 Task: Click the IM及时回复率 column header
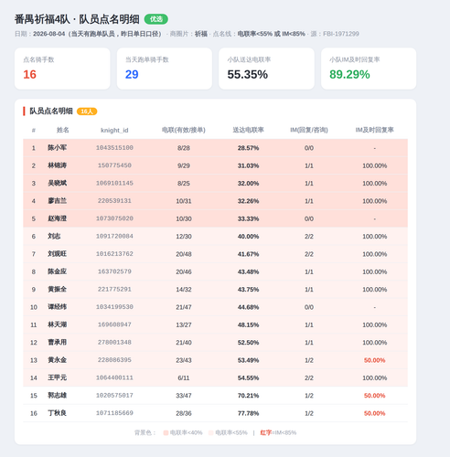(374, 130)
